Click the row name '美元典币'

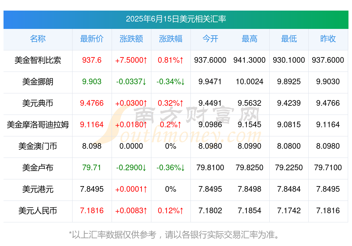(x=38, y=103)
